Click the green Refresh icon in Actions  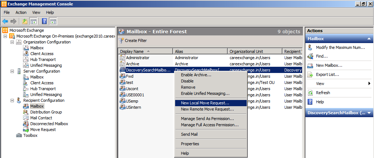click(x=310, y=93)
